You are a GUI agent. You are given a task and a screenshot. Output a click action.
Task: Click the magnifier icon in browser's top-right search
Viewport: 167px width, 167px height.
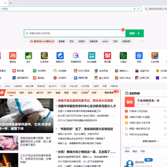146,9
